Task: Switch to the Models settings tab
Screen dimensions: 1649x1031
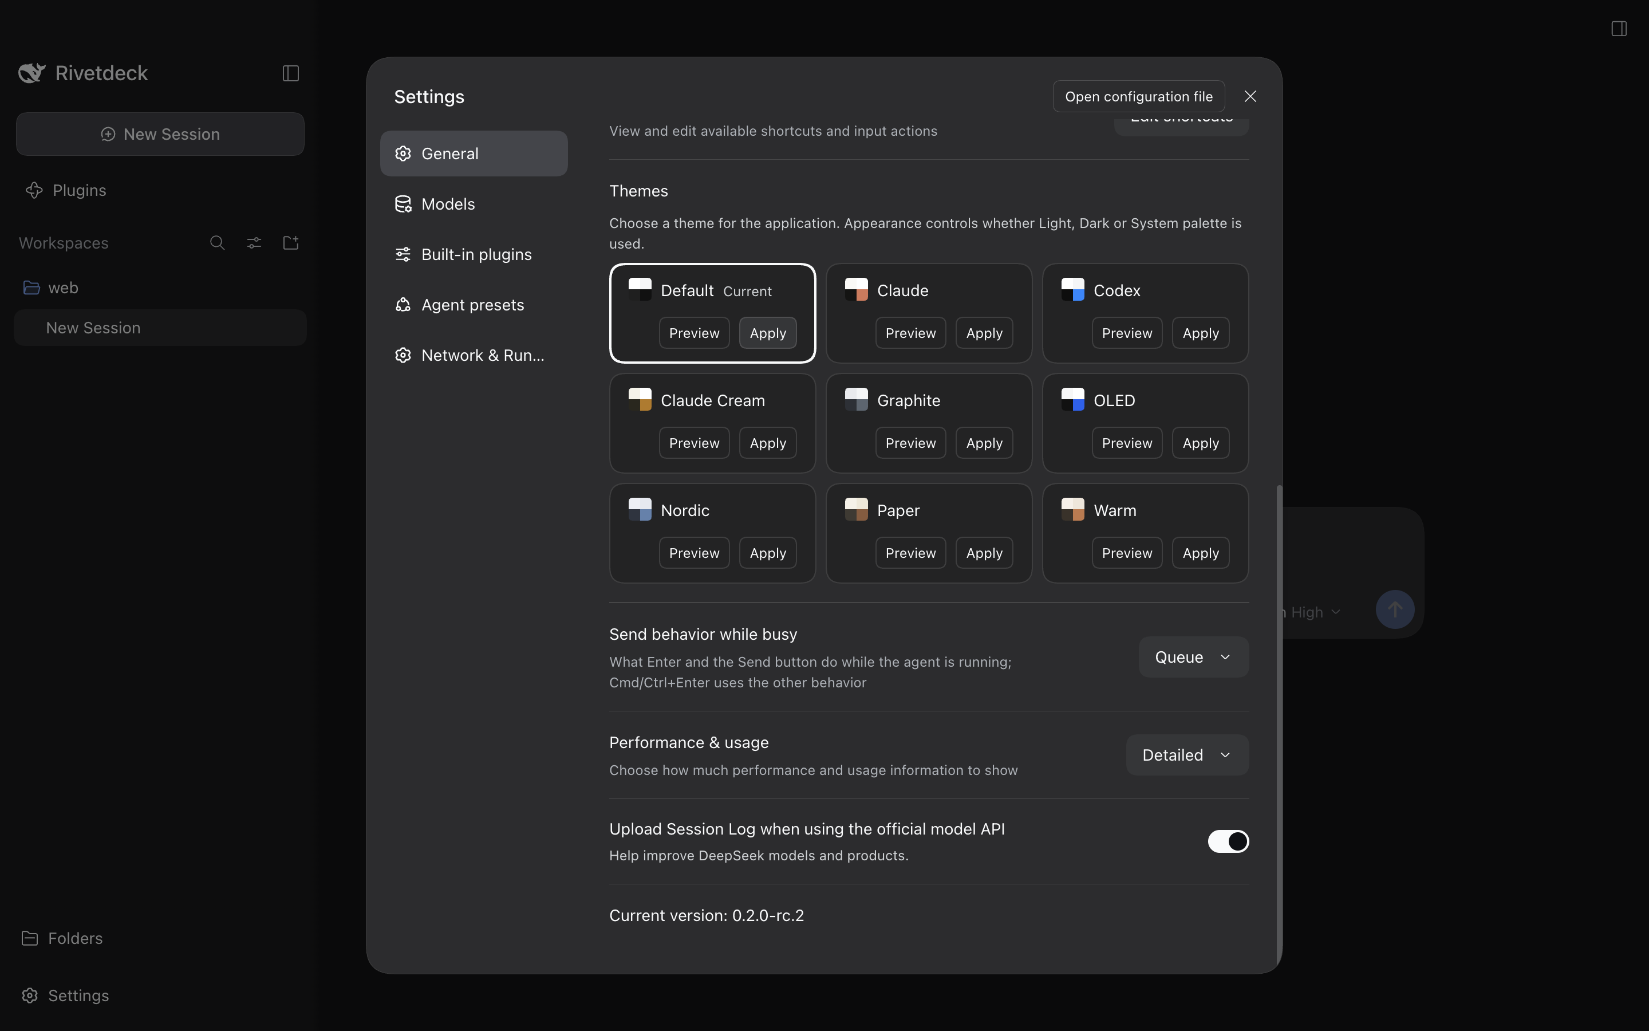Action: [474, 204]
